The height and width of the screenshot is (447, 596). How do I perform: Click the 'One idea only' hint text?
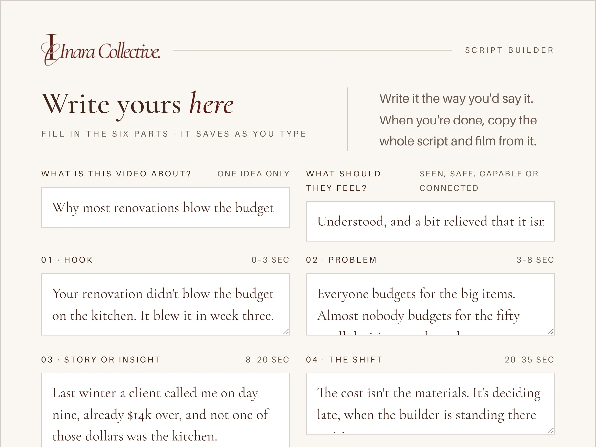[253, 174]
